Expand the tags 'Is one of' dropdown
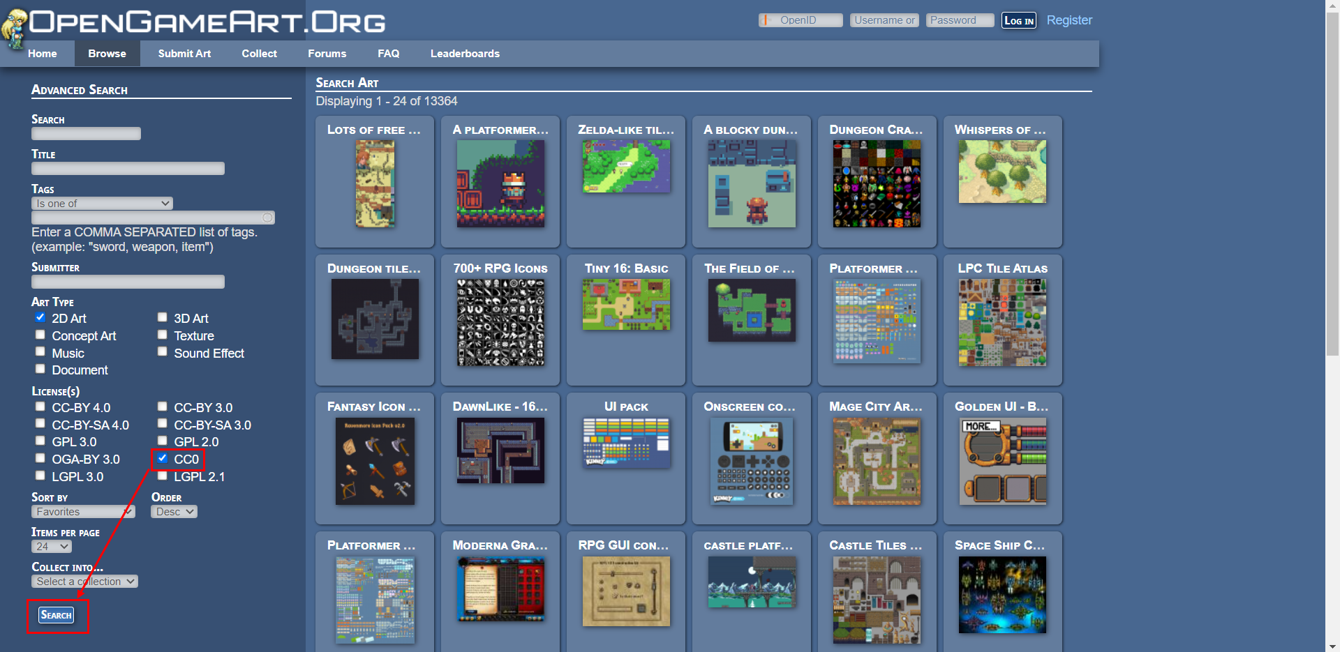 coord(102,204)
